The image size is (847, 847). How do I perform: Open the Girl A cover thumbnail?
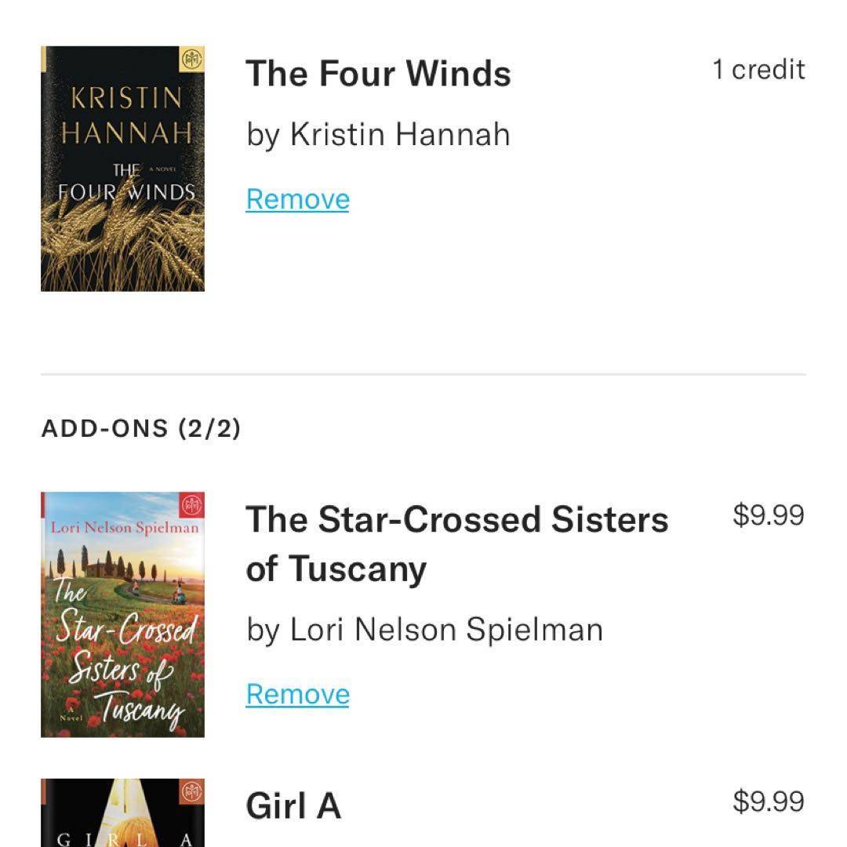pyautogui.click(x=122, y=816)
